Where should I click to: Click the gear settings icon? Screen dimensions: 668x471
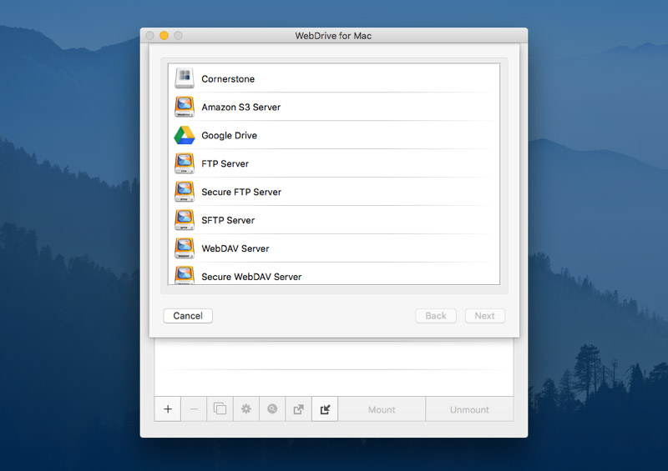(246, 409)
